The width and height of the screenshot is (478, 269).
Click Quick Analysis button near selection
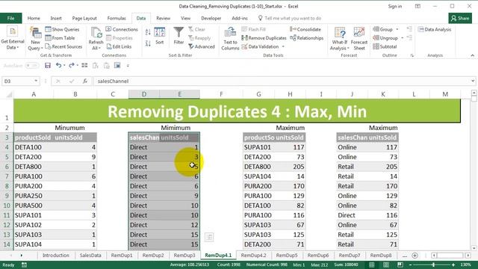[209, 237]
